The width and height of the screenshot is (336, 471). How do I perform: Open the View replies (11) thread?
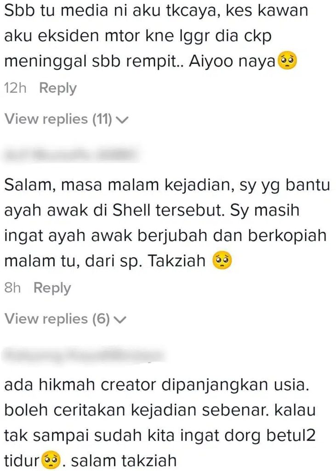(66, 119)
